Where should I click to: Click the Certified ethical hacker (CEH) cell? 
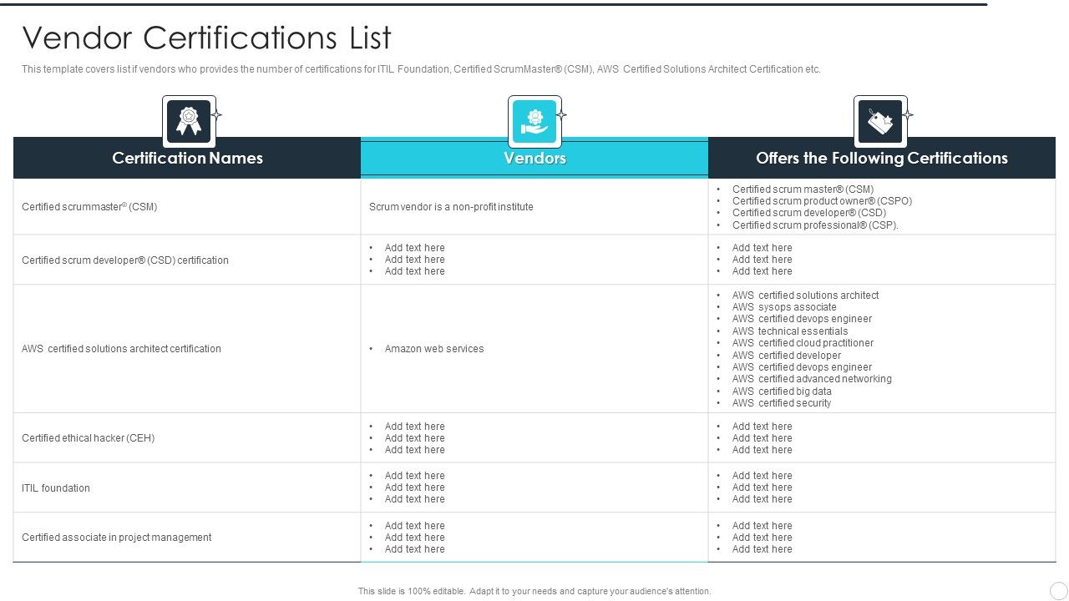88,438
